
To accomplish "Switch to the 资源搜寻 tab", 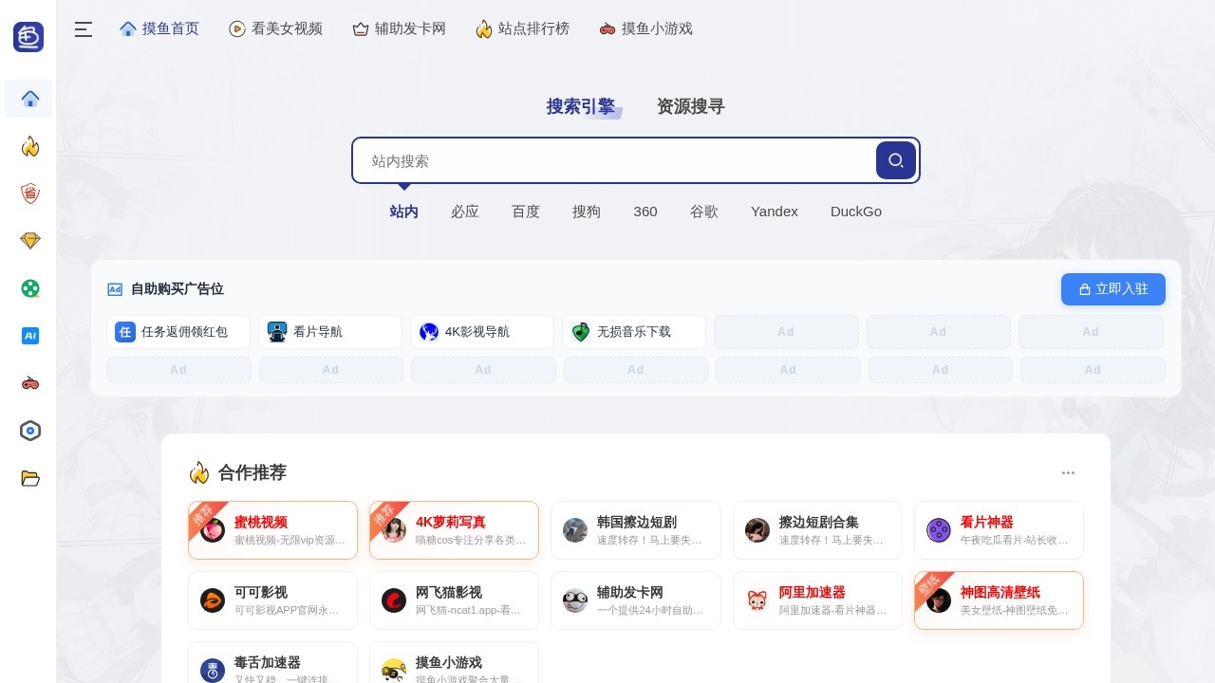I will tap(691, 106).
